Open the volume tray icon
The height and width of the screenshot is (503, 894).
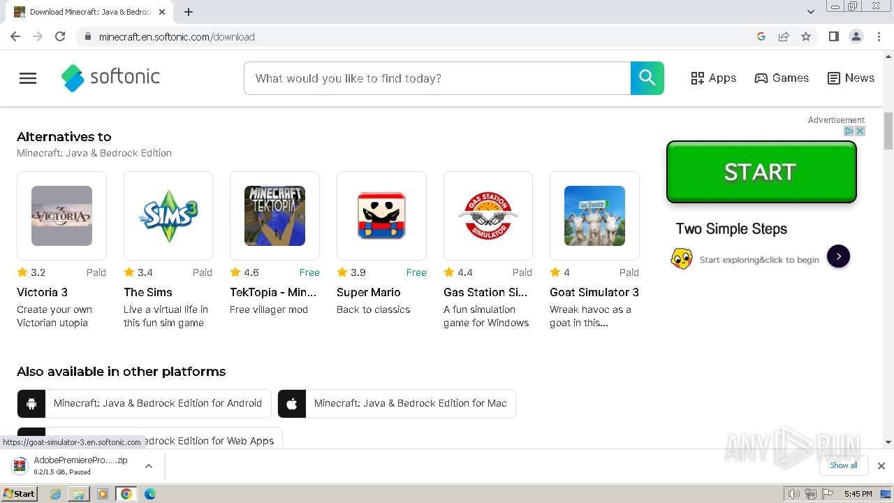[x=793, y=494]
